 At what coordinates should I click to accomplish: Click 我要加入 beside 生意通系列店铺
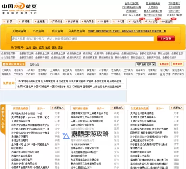coord(177,108)
